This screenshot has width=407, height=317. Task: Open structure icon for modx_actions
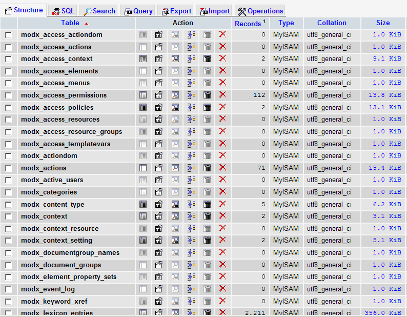coord(159,168)
